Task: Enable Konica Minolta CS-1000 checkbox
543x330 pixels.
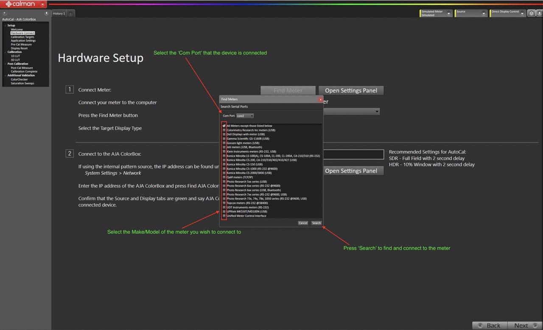Action: 224,168
